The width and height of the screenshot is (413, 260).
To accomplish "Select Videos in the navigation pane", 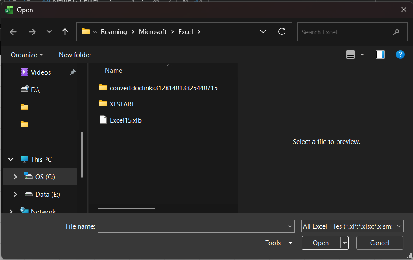I will pyautogui.click(x=41, y=72).
